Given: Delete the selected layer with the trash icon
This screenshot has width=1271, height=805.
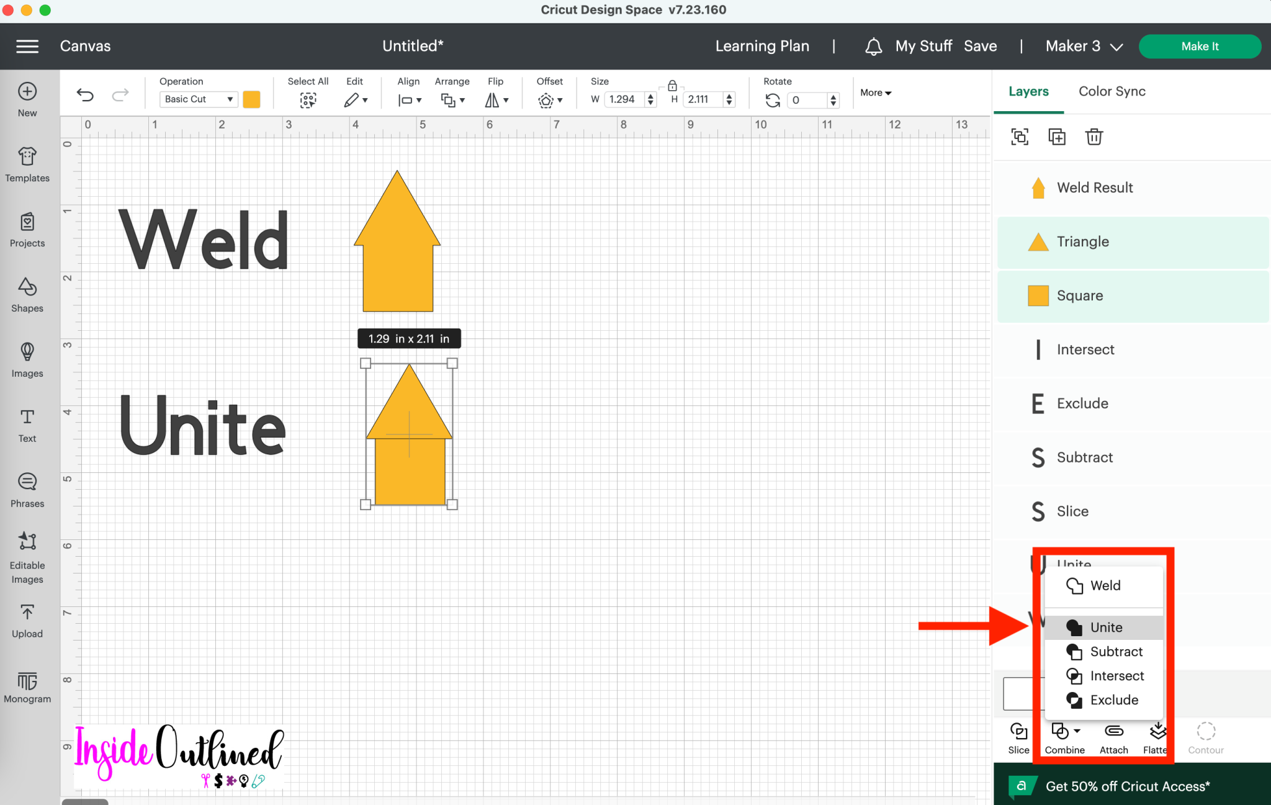Looking at the screenshot, I should pos(1094,137).
